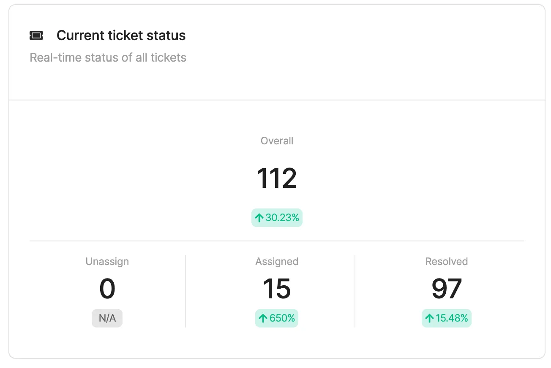Image resolution: width=551 pixels, height=368 pixels.
Task: Select the Assigned label
Action: point(277,262)
